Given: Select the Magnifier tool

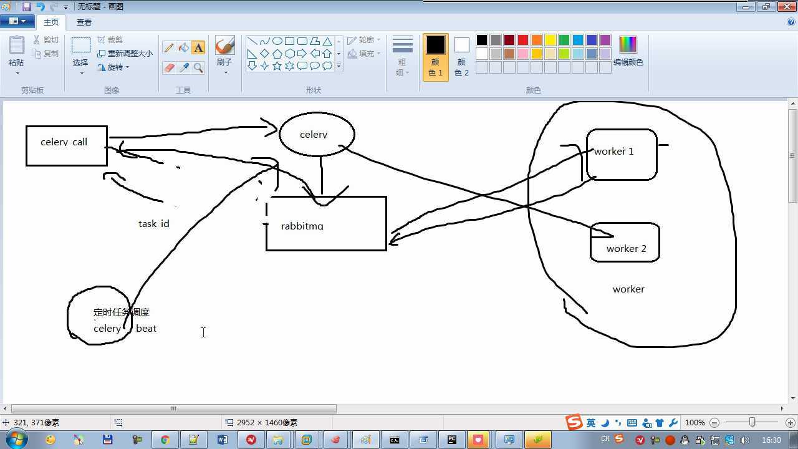Looking at the screenshot, I should click(198, 67).
